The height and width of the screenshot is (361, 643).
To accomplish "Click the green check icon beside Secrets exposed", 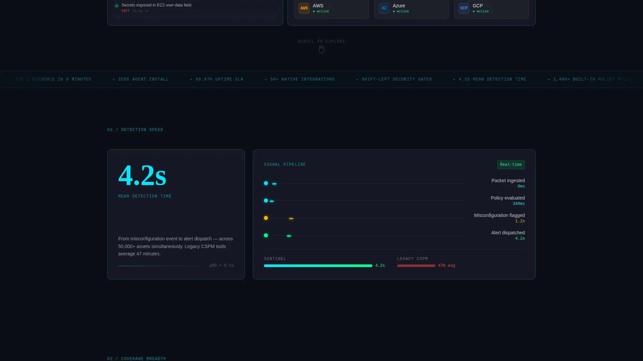I will pos(117,6).
